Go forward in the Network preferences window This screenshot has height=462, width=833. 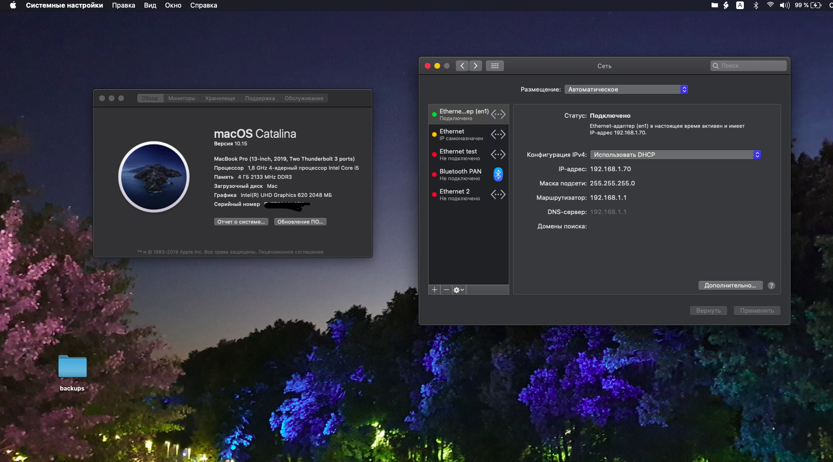pos(475,66)
